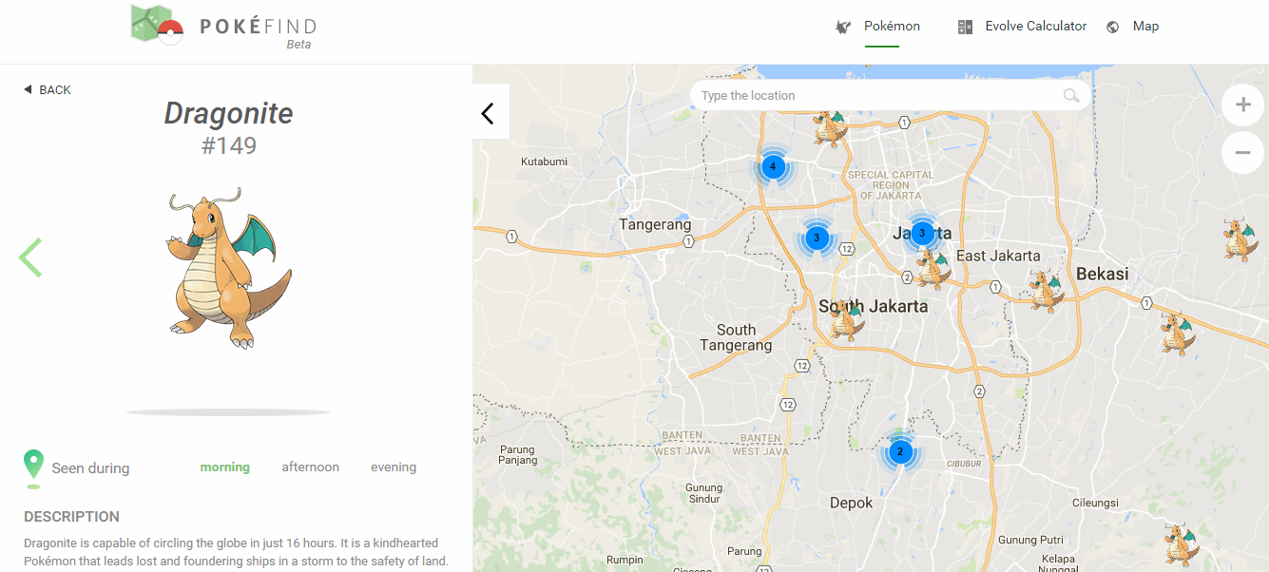Image resolution: width=1269 pixels, height=572 pixels.
Task: Toggle the morning sighting filter off
Action: pyautogui.click(x=224, y=467)
